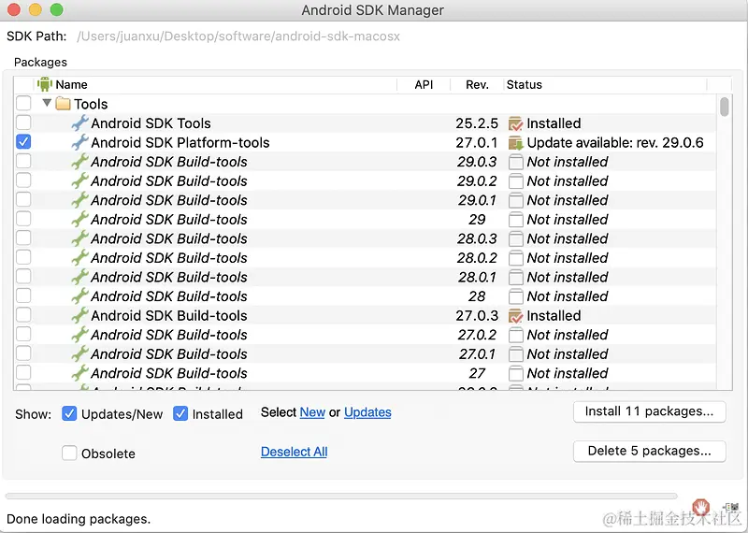Click the wrench icon beside Android SDK Tools
The image size is (748, 533).
coord(79,123)
